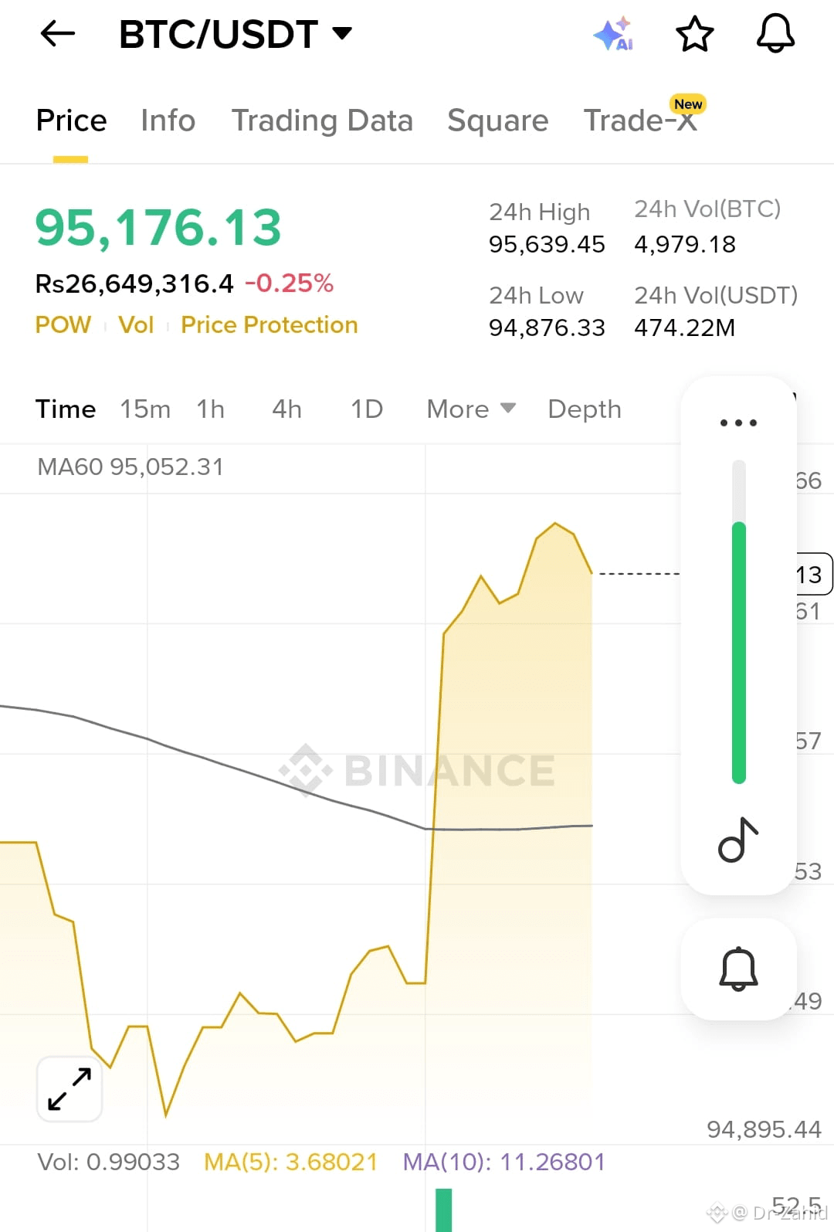
Task: Add pair to favorites with star icon
Action: point(694,34)
